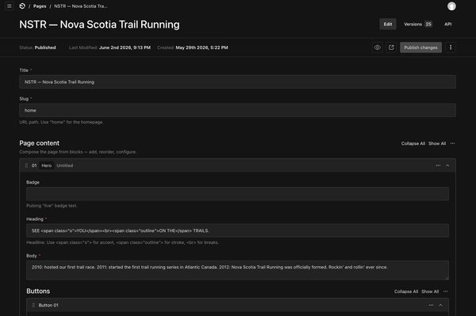Click the Page content section heading
This screenshot has height=316, width=476.
click(x=39, y=143)
